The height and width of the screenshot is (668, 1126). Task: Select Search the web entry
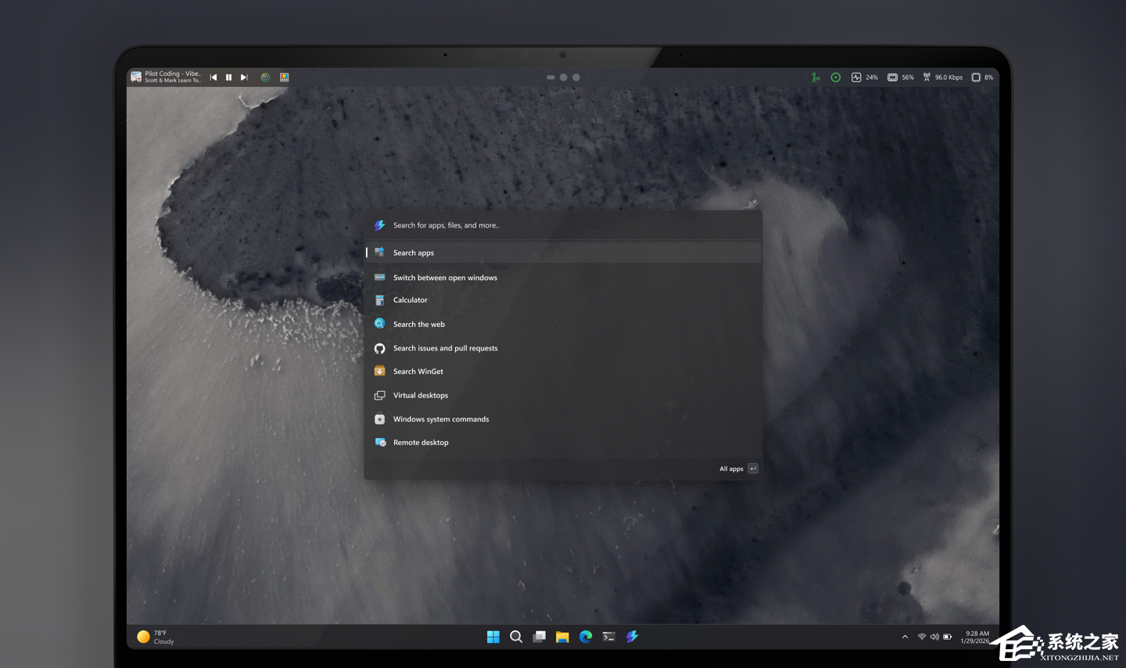coord(563,324)
